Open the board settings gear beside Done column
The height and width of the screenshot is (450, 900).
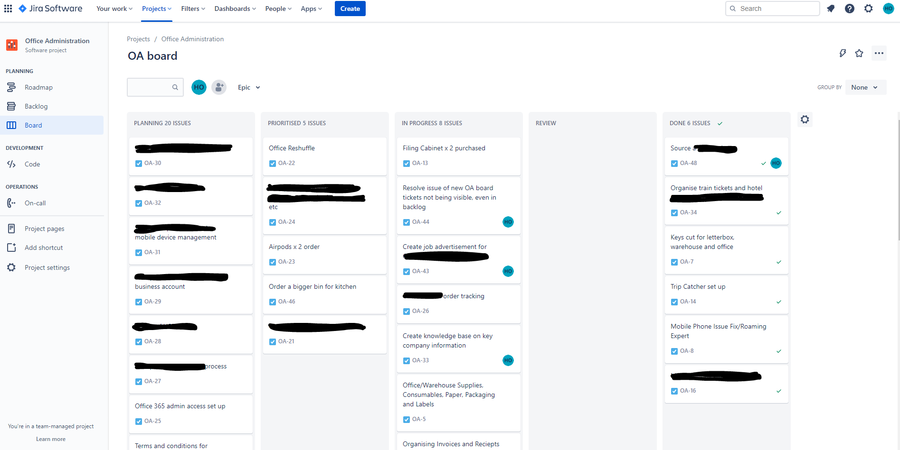point(804,119)
